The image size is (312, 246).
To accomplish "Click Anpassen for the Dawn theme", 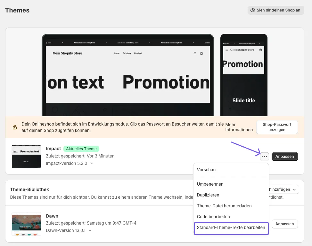I will 284,224.
